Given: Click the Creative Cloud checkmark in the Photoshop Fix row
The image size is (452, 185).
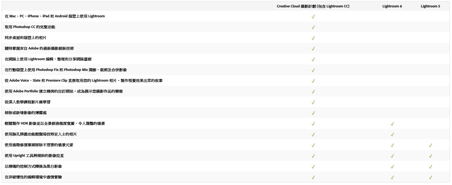Looking at the screenshot, I should [313, 70].
